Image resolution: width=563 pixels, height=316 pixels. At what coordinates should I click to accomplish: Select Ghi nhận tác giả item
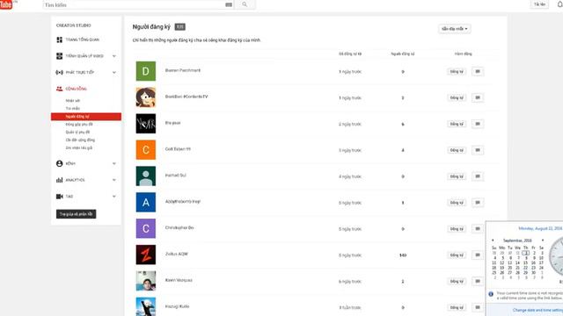point(79,148)
